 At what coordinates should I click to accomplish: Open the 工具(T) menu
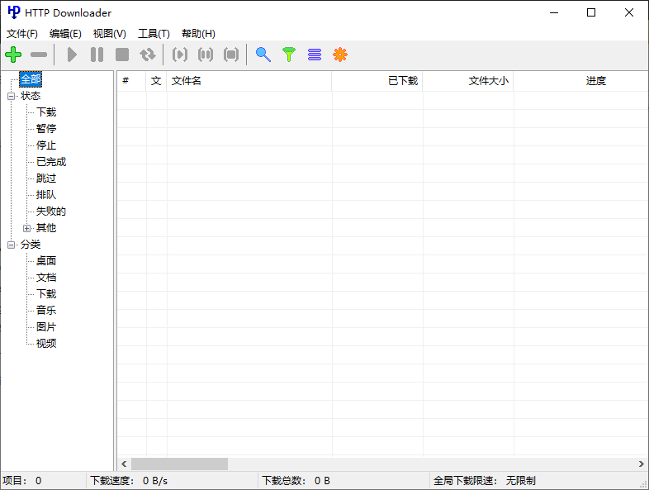point(154,34)
